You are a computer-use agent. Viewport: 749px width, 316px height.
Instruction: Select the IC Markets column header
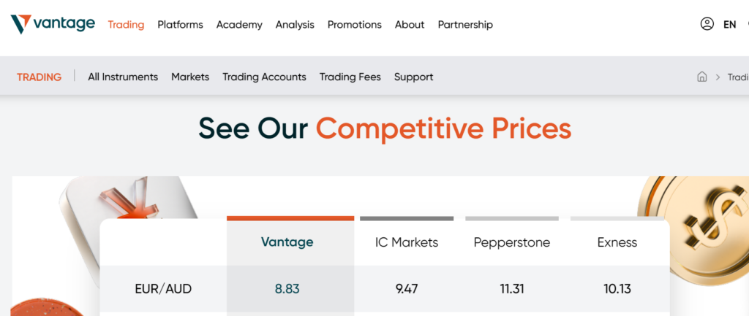tap(407, 242)
